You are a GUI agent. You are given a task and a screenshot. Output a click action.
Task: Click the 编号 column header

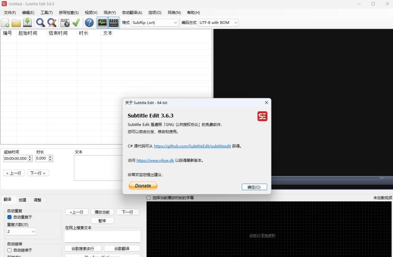tap(8, 33)
